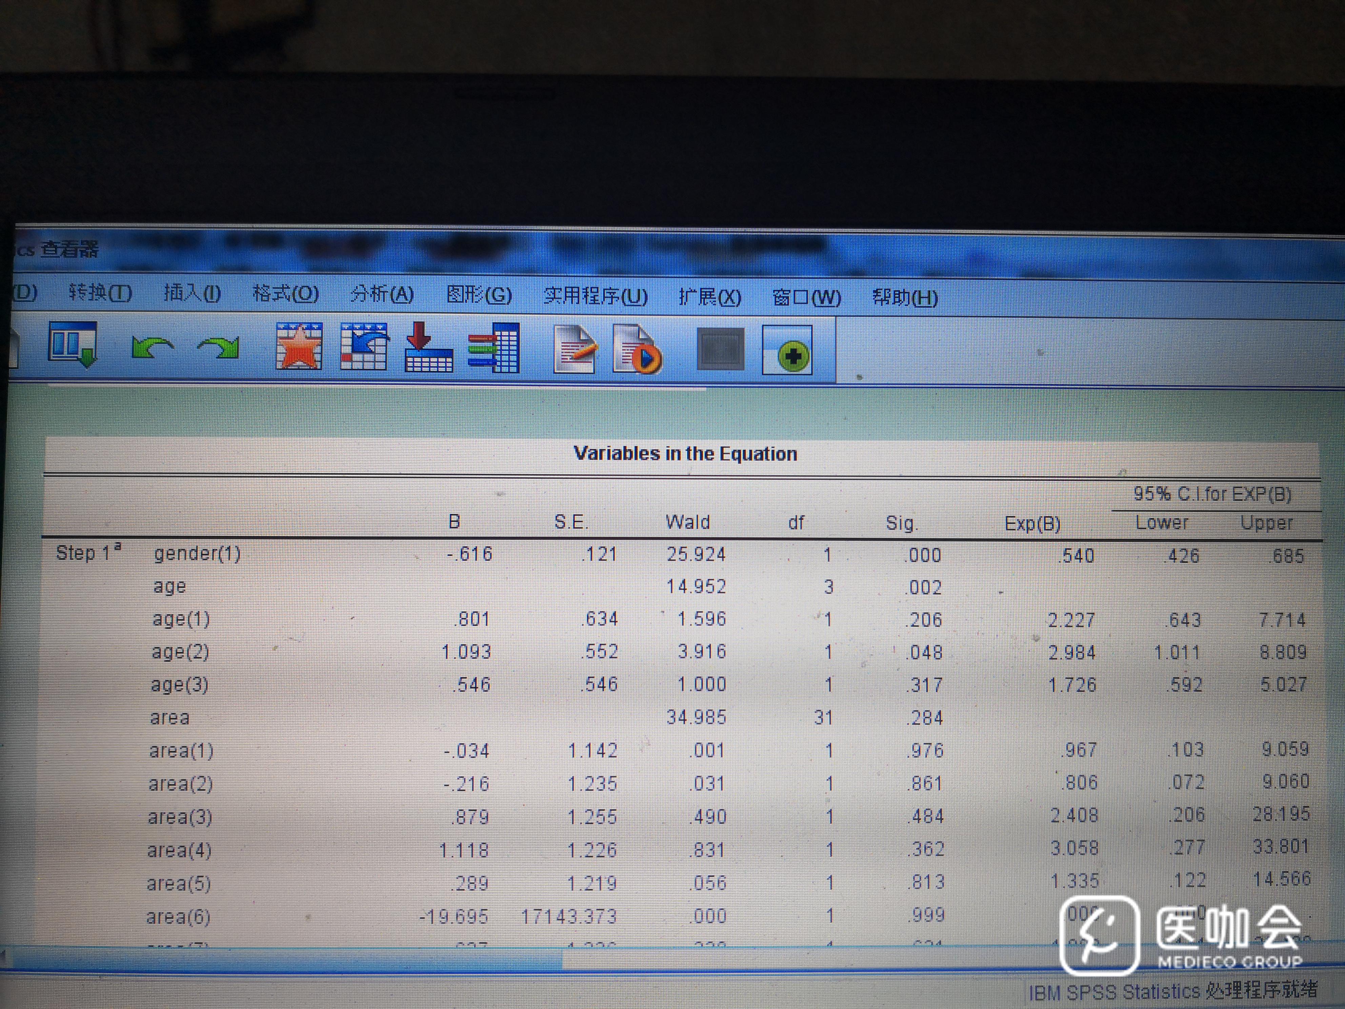Click the run script play-button document icon

pos(637,350)
